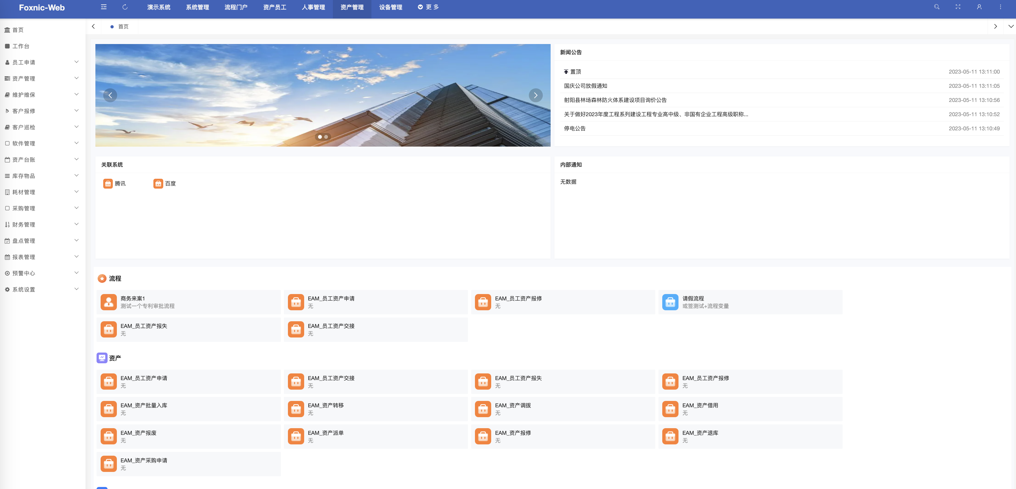Open the 人事管理 menu tab
The image size is (1016, 489).
[313, 7]
